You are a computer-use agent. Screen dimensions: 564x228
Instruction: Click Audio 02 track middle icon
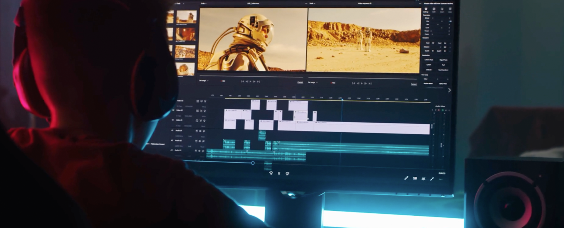tap(200, 141)
